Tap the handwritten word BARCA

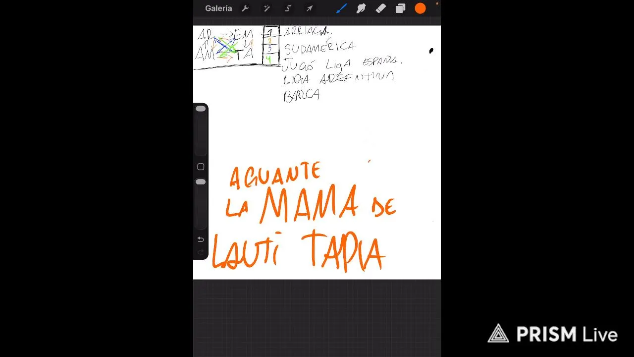(302, 95)
